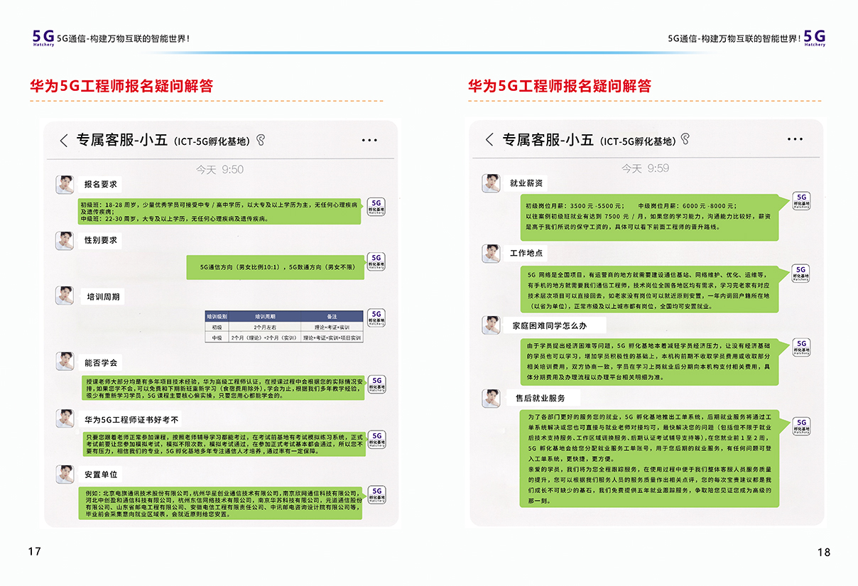Click the 5G badge beside the 只要您跟着老师 reply

(376, 439)
